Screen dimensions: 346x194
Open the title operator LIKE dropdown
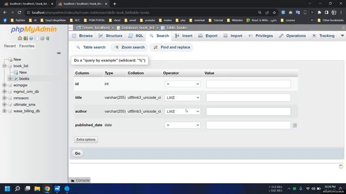183,98
